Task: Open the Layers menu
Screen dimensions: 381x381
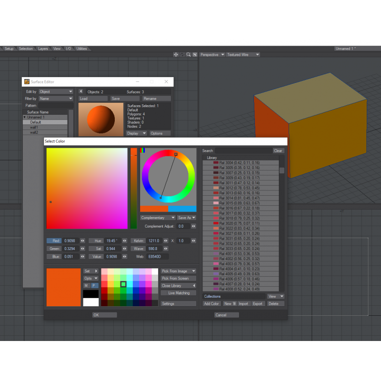Action: [x=44, y=48]
